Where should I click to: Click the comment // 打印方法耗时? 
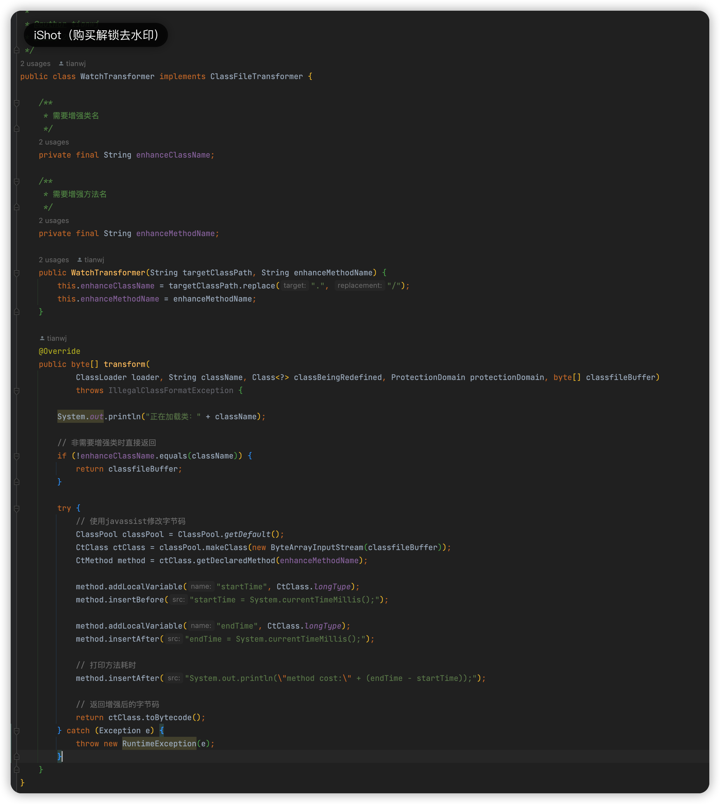pos(106,665)
